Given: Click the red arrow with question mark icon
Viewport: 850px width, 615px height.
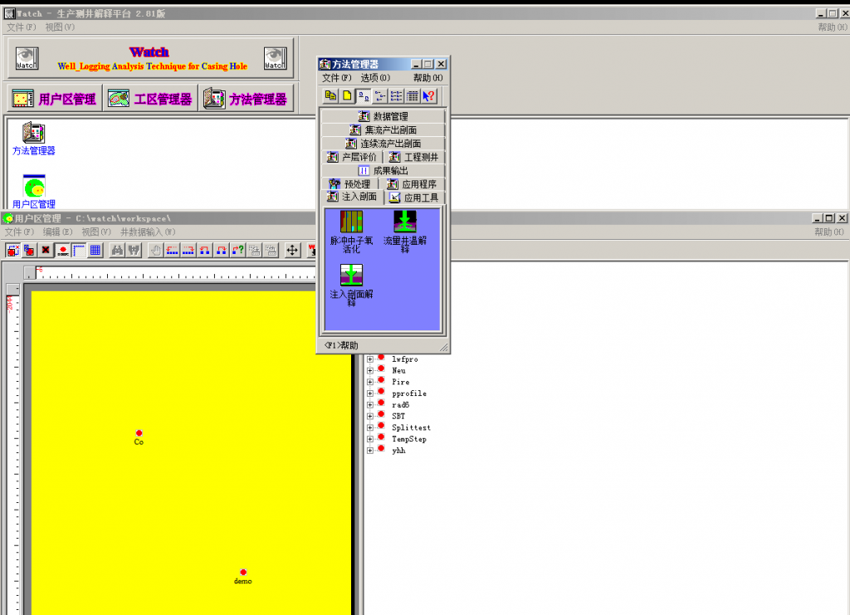Looking at the screenshot, I should click(x=238, y=250).
